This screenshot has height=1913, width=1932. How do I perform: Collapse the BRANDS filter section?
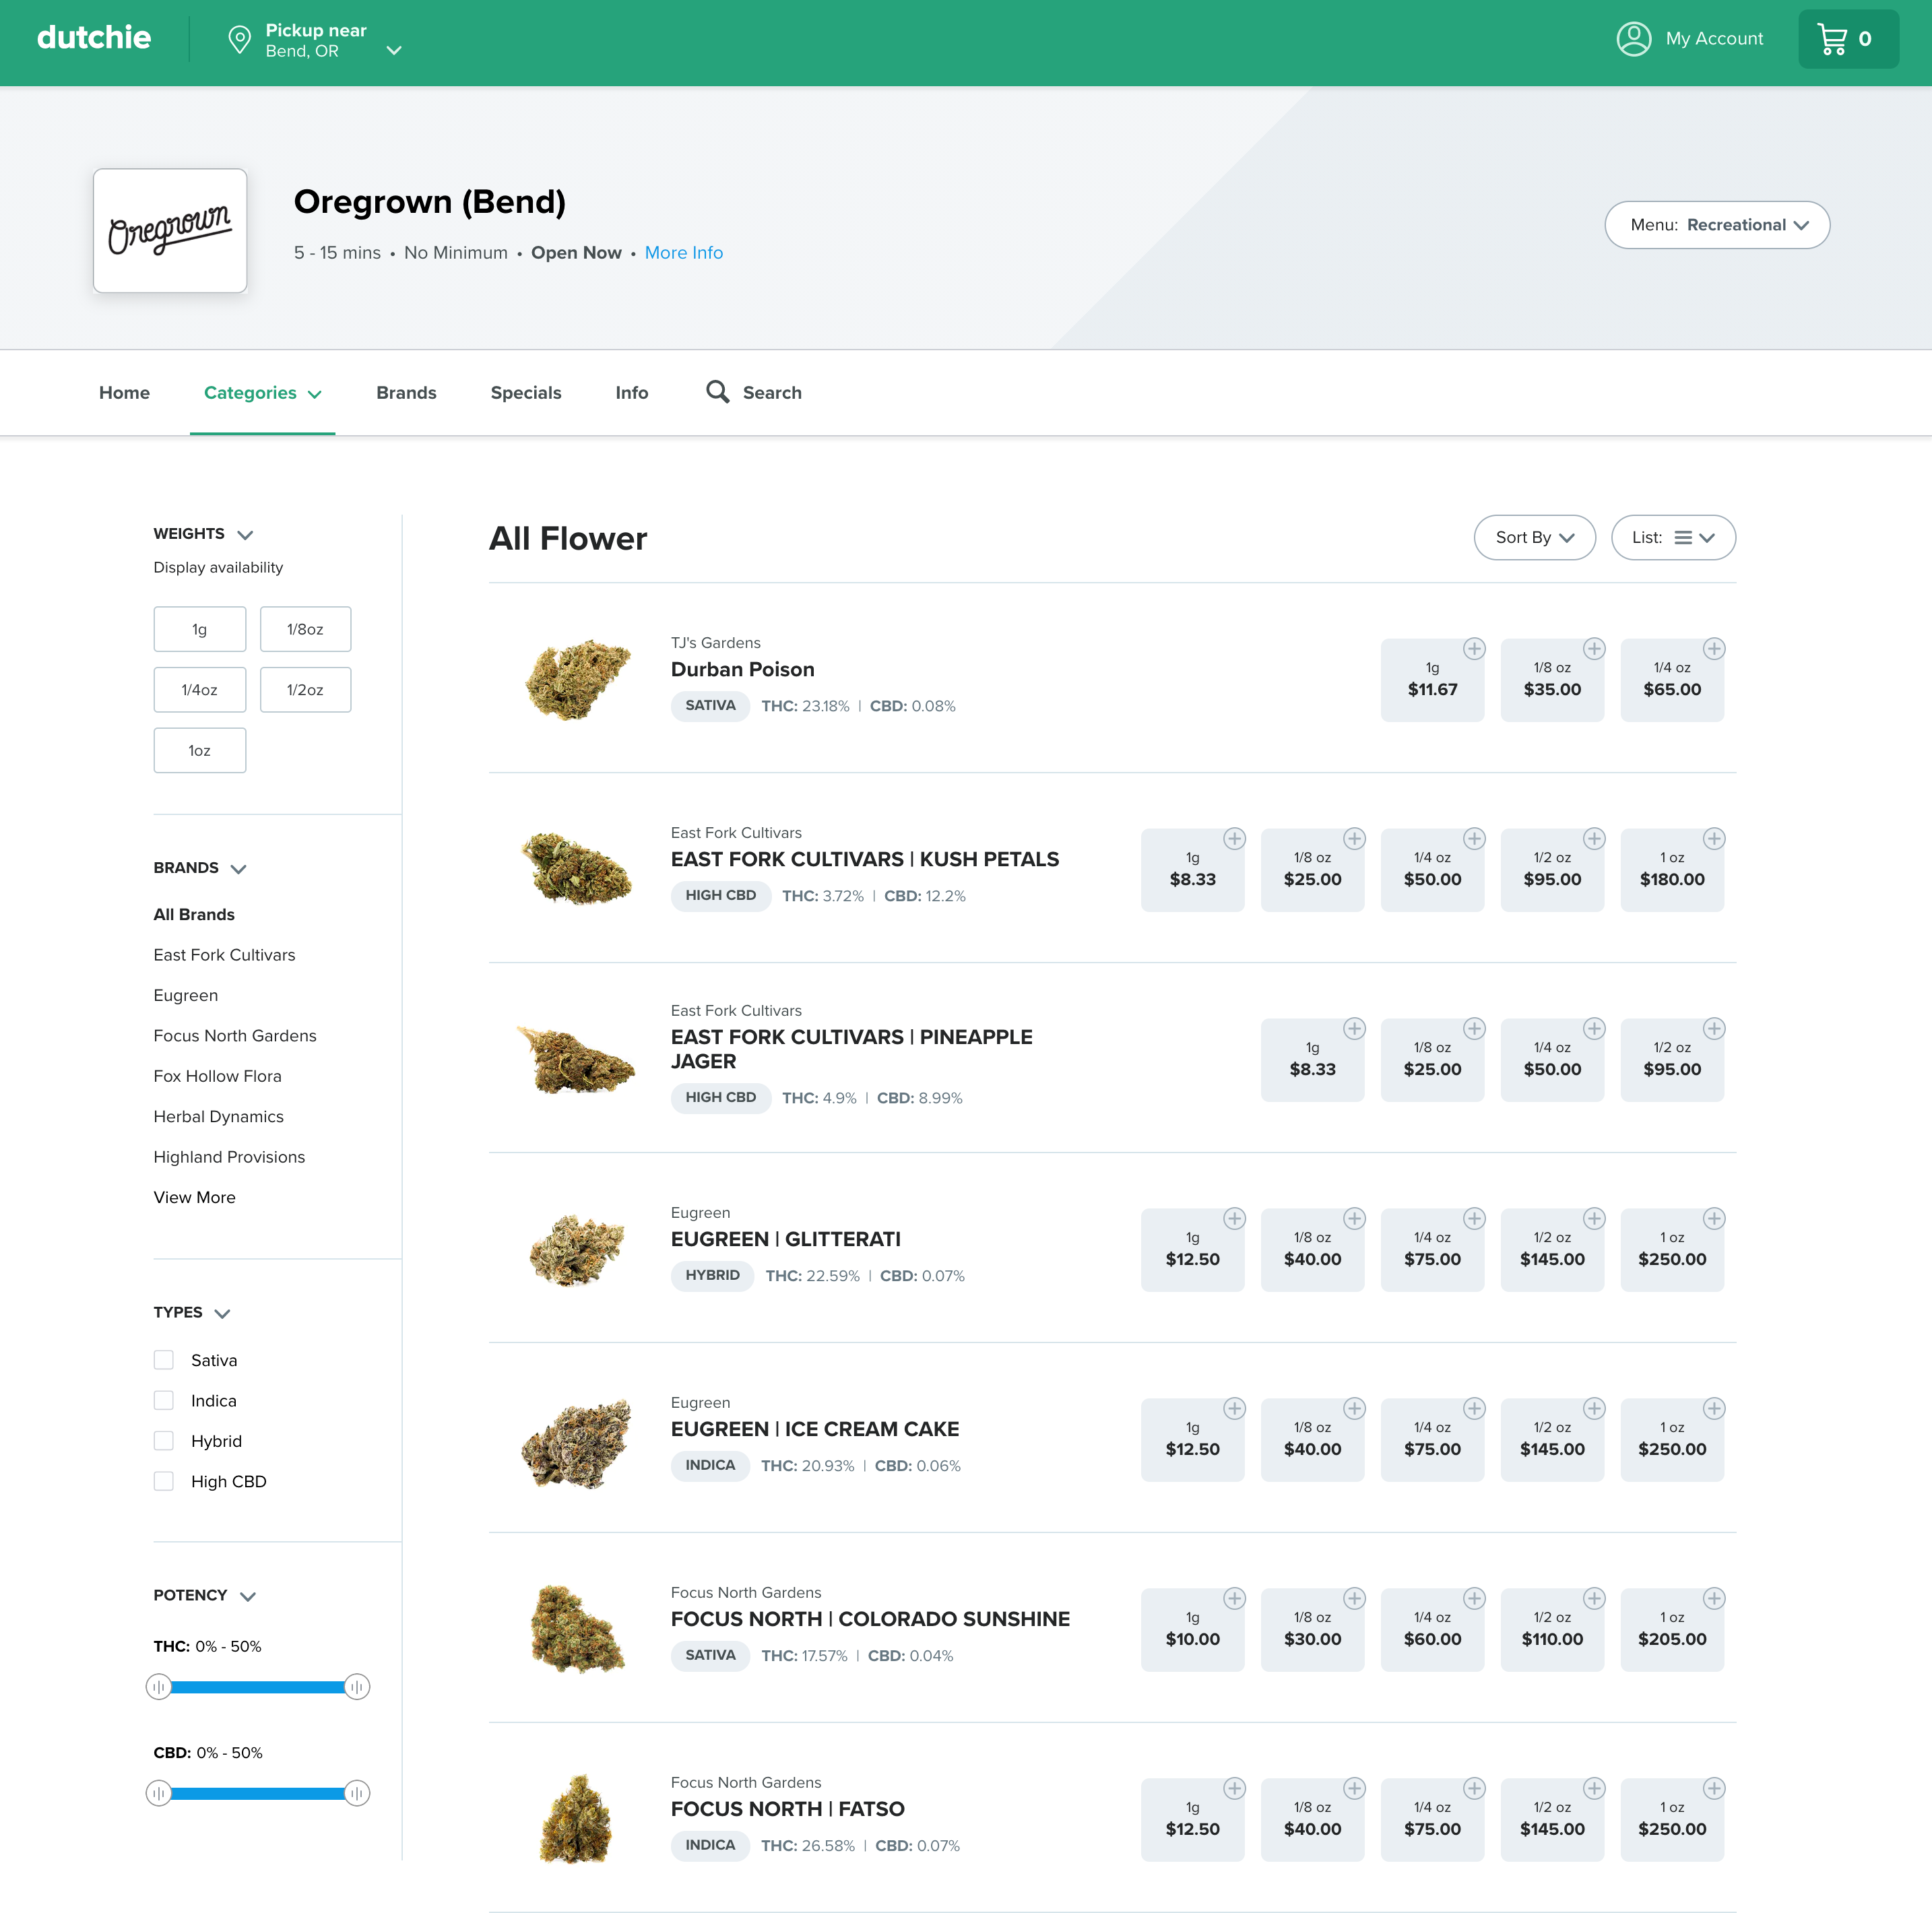(238, 869)
